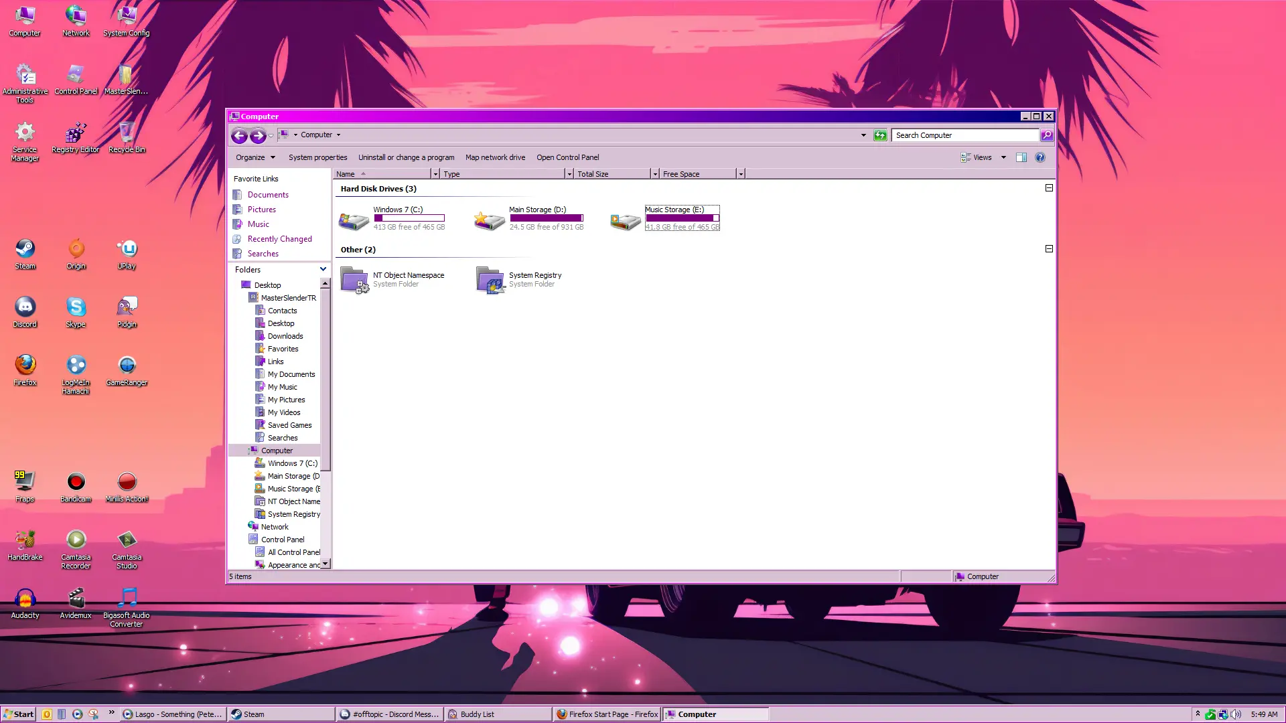Open the Steam desktop icon
1286x723 pixels.
point(25,249)
